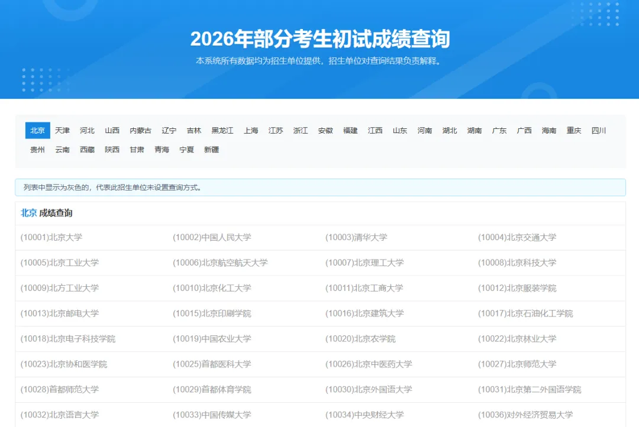Open (10031)北京第二外国语学院 entry
This screenshot has width=639, height=427.
[x=530, y=389]
